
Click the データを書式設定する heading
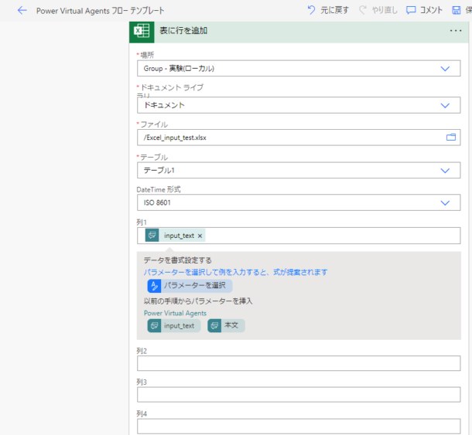(x=178, y=260)
